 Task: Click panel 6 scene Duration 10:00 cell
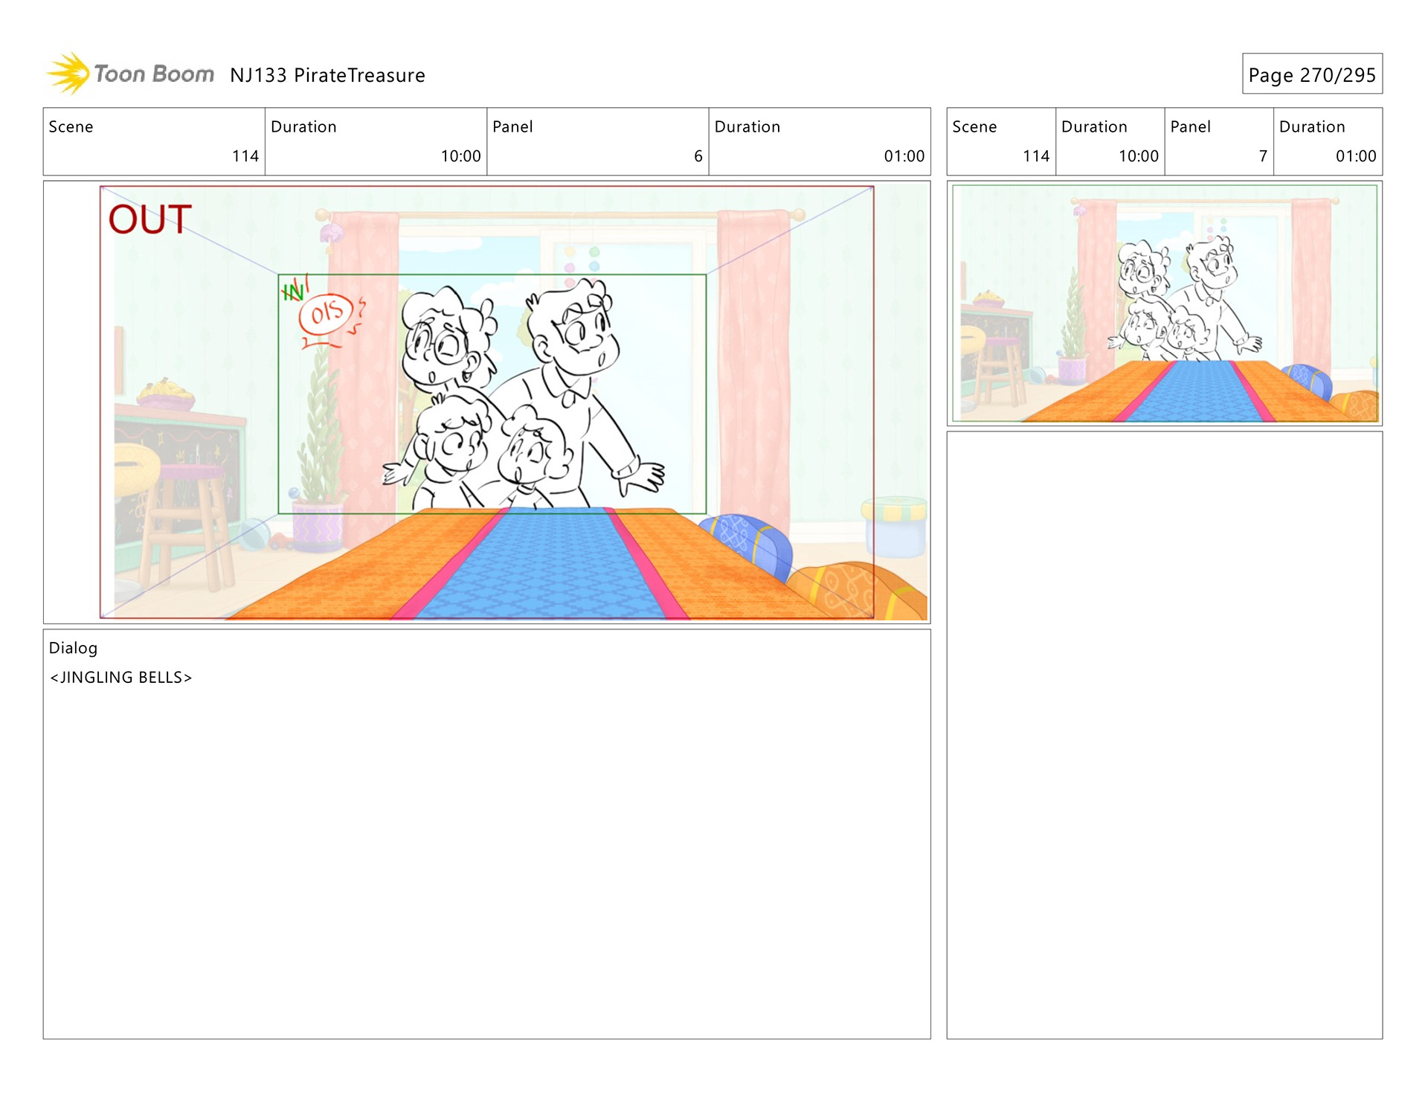pyautogui.click(x=376, y=141)
